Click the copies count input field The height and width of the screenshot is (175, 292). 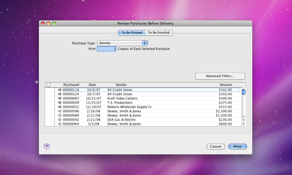107,49
